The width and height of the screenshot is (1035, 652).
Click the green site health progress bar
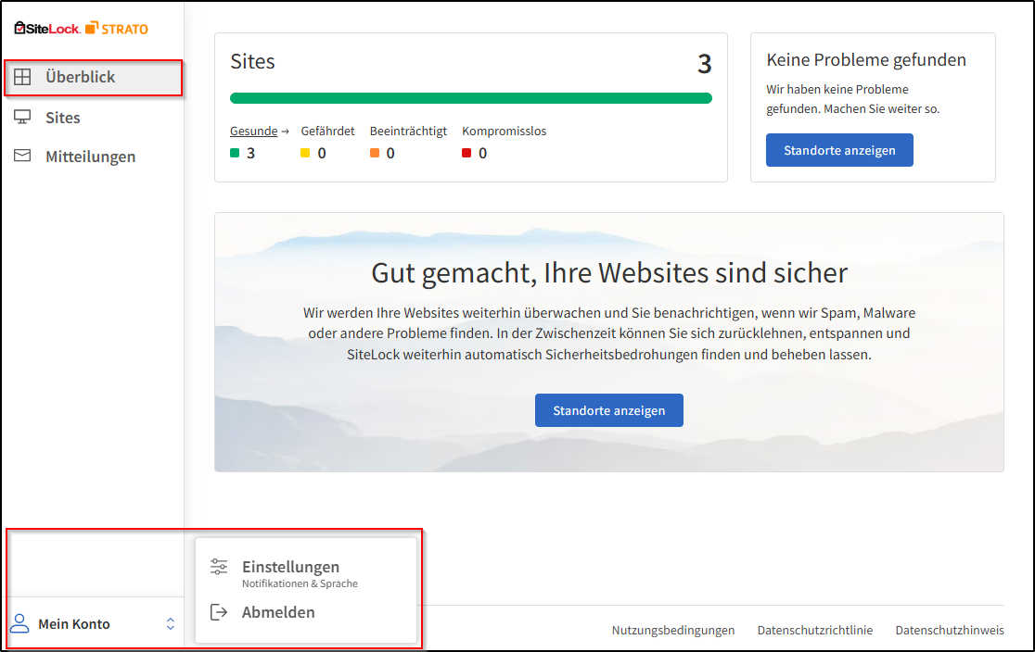coord(471,97)
